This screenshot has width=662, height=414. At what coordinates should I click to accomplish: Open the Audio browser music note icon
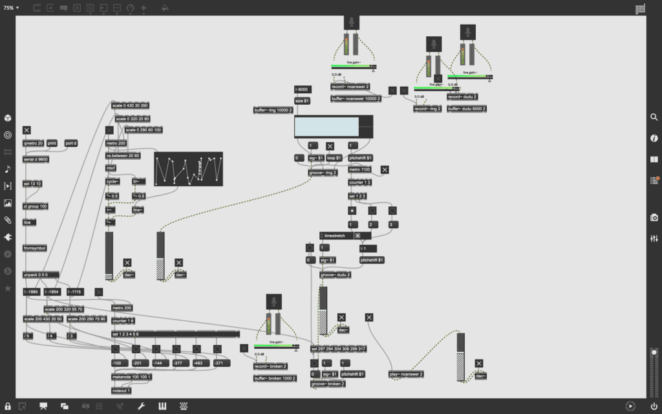(x=8, y=169)
